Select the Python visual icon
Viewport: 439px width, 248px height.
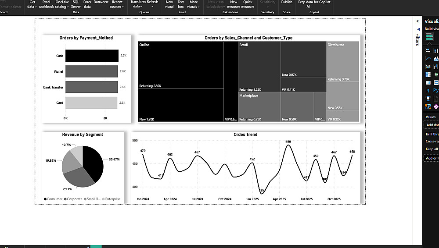[x=436, y=91]
